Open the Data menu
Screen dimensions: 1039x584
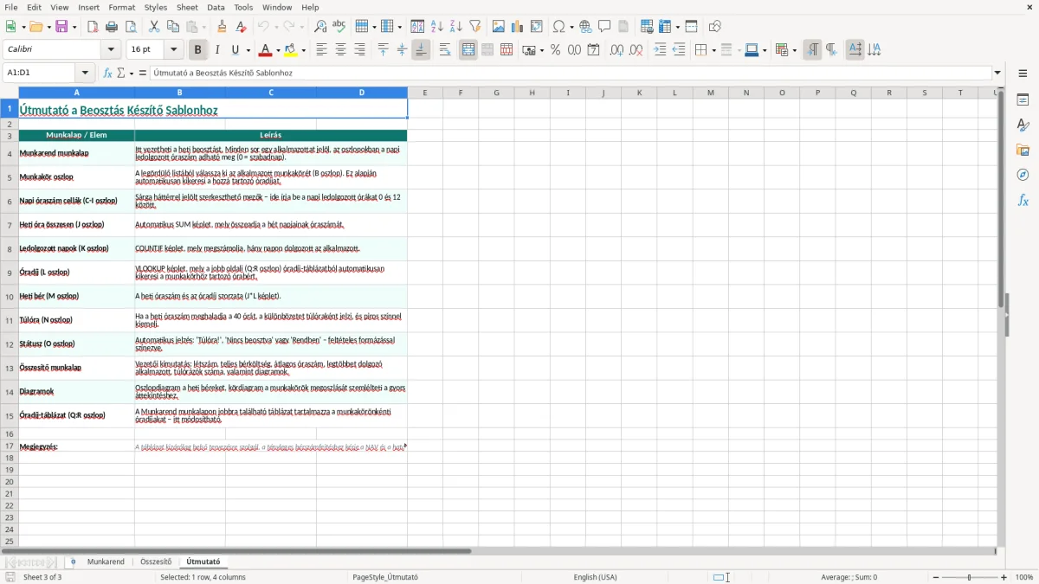[x=216, y=7]
